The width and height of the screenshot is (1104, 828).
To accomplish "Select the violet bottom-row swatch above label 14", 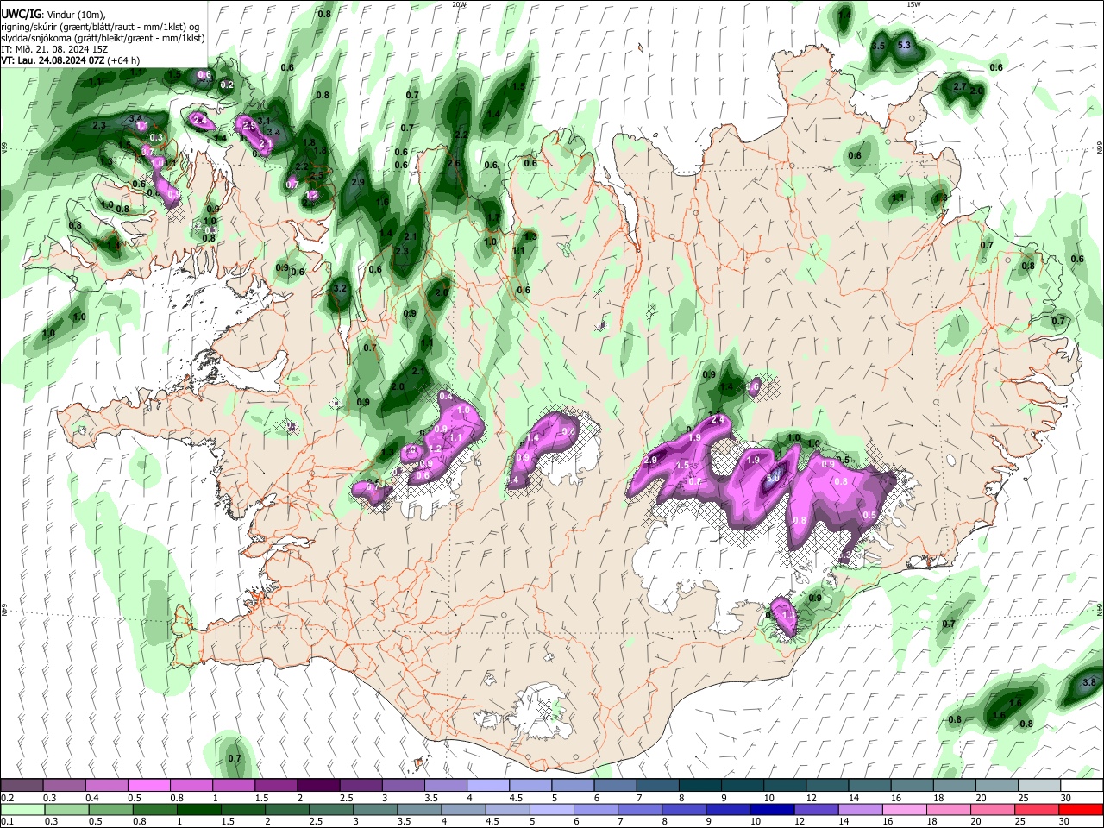I will coord(862,810).
